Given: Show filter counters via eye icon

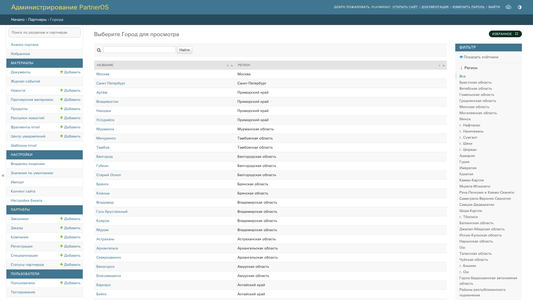Looking at the screenshot, I should (x=461, y=57).
